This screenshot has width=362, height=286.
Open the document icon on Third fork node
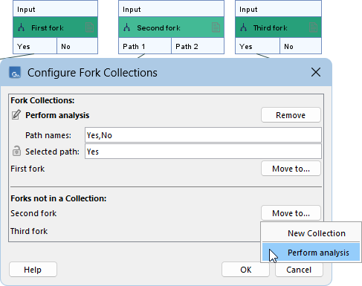pos(313,27)
